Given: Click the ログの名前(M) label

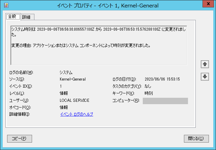Looking at the screenshot, I should click(21, 72).
